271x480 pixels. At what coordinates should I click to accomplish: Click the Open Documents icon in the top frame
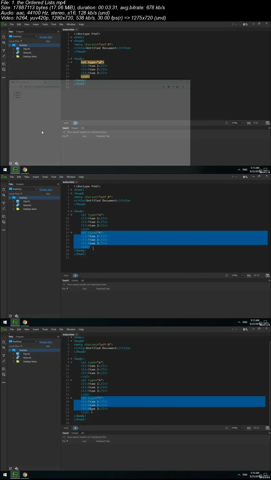4,37
